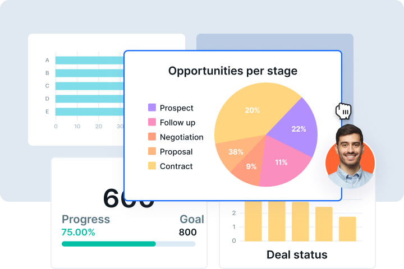Click the Negotiation legend color square
404x269 pixels.
[152, 137]
